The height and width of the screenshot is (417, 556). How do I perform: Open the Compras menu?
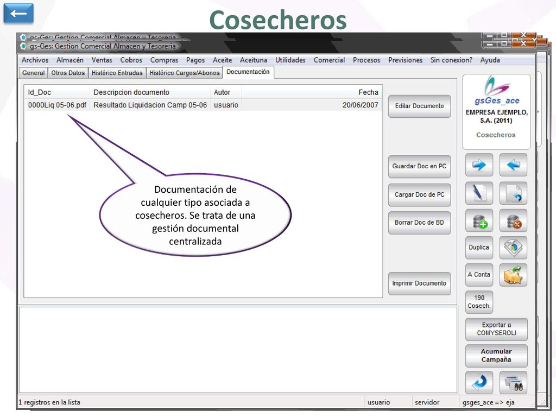point(164,60)
